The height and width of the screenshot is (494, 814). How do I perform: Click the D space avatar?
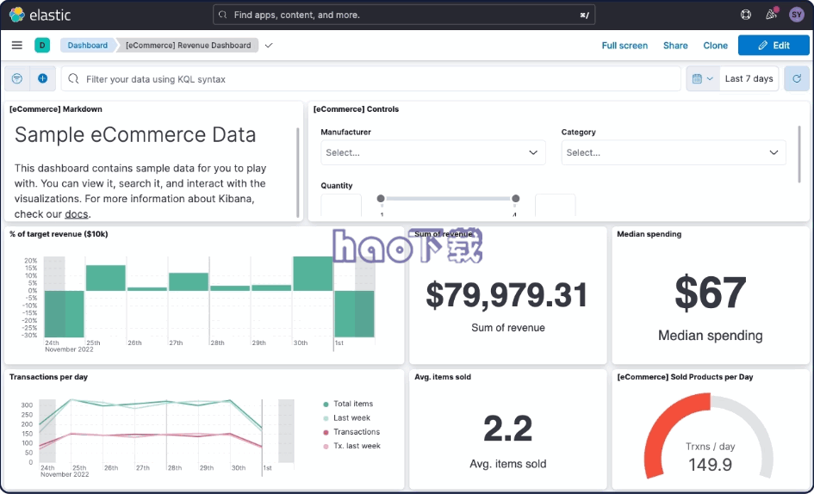coord(42,46)
